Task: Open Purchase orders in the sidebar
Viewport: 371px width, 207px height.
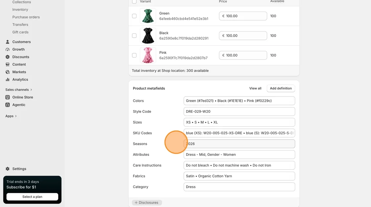Action: (x=26, y=17)
